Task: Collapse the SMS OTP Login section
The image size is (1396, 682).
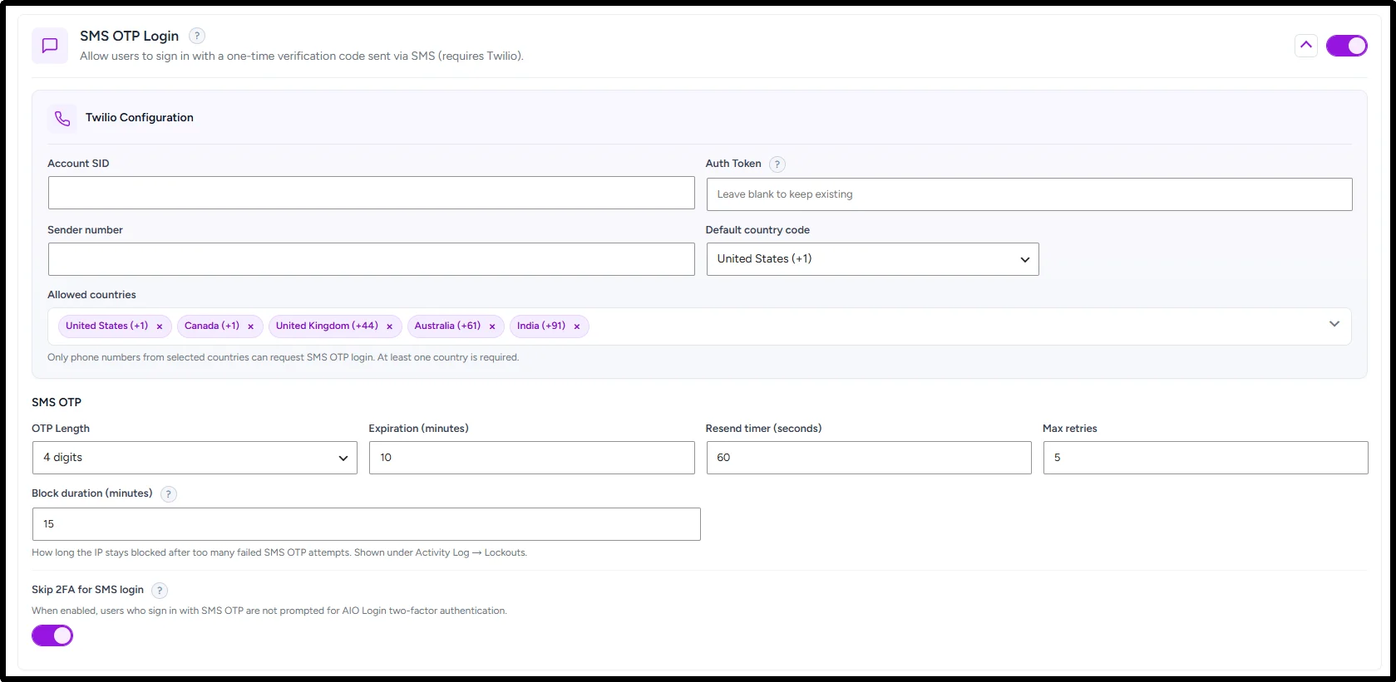Action: 1306,46
